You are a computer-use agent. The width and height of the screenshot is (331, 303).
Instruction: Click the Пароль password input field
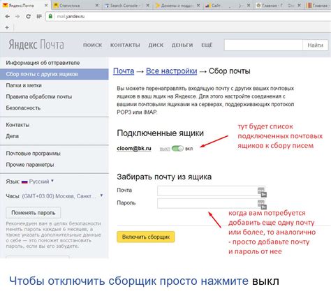[x=211, y=203]
